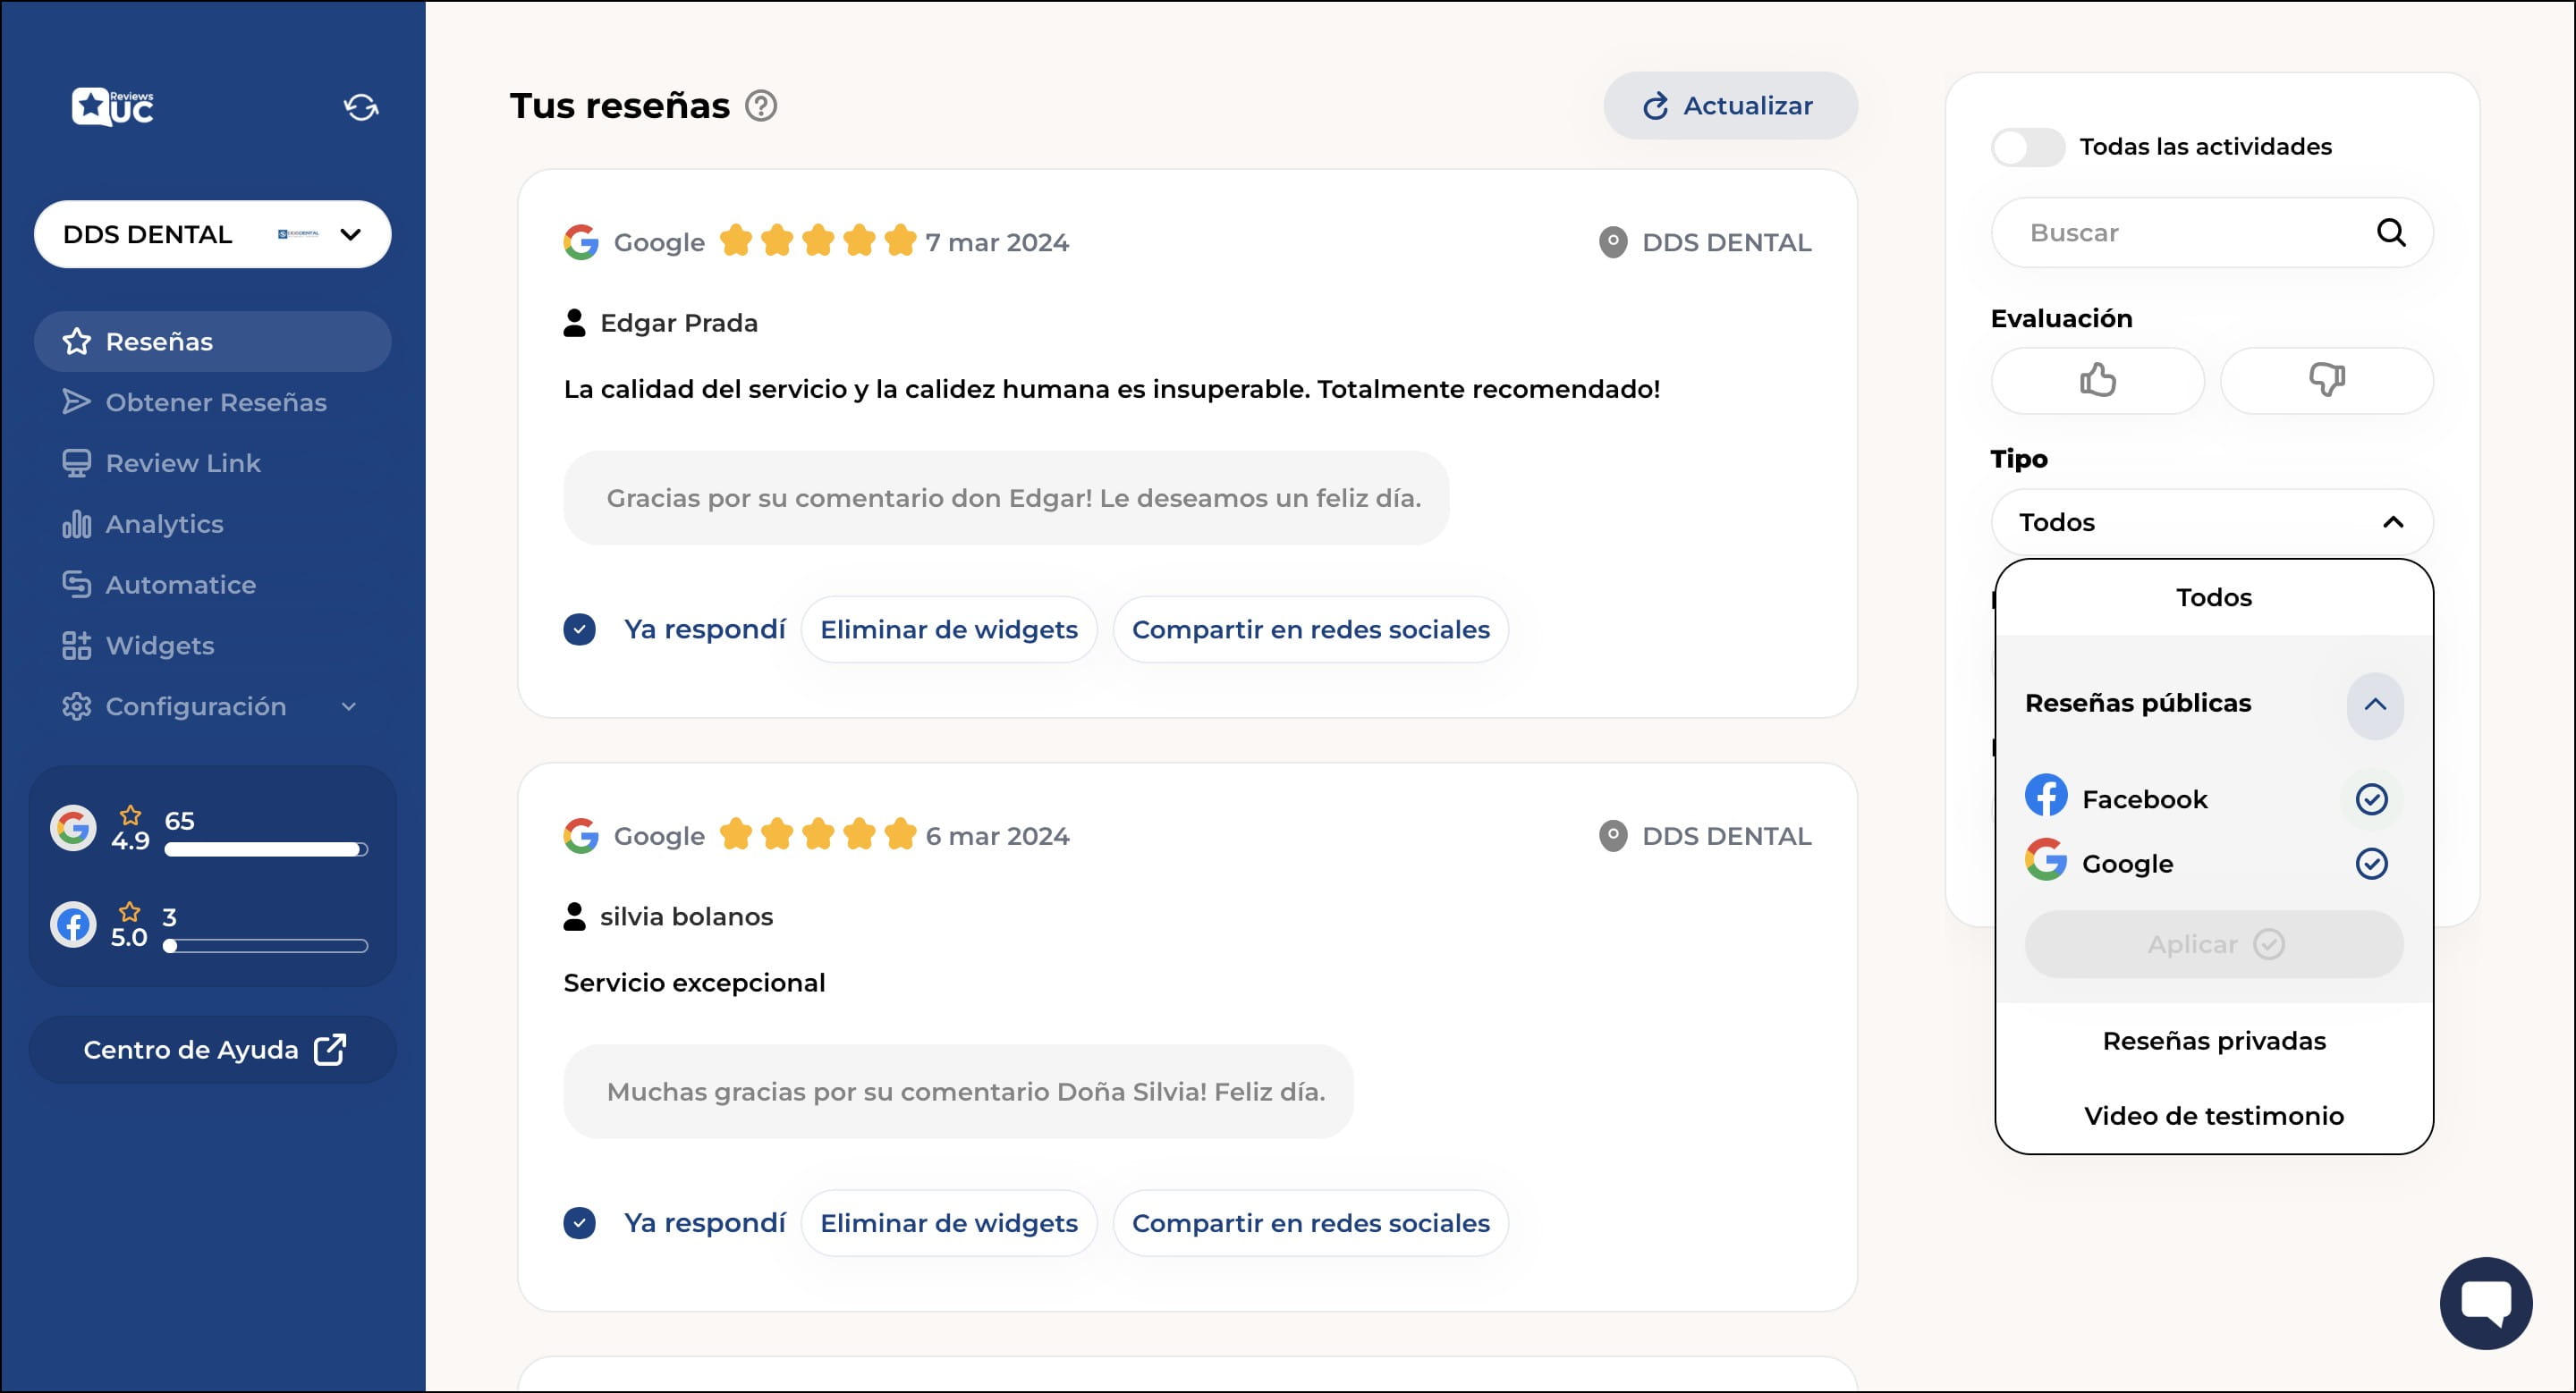This screenshot has width=2576, height=1393.
Task: Click Facebook rating progress bar
Action: 266,945
